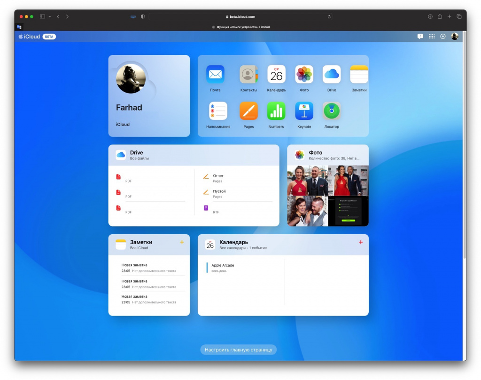Open the app launcher grid icon
481x380 pixels.
(x=432, y=37)
